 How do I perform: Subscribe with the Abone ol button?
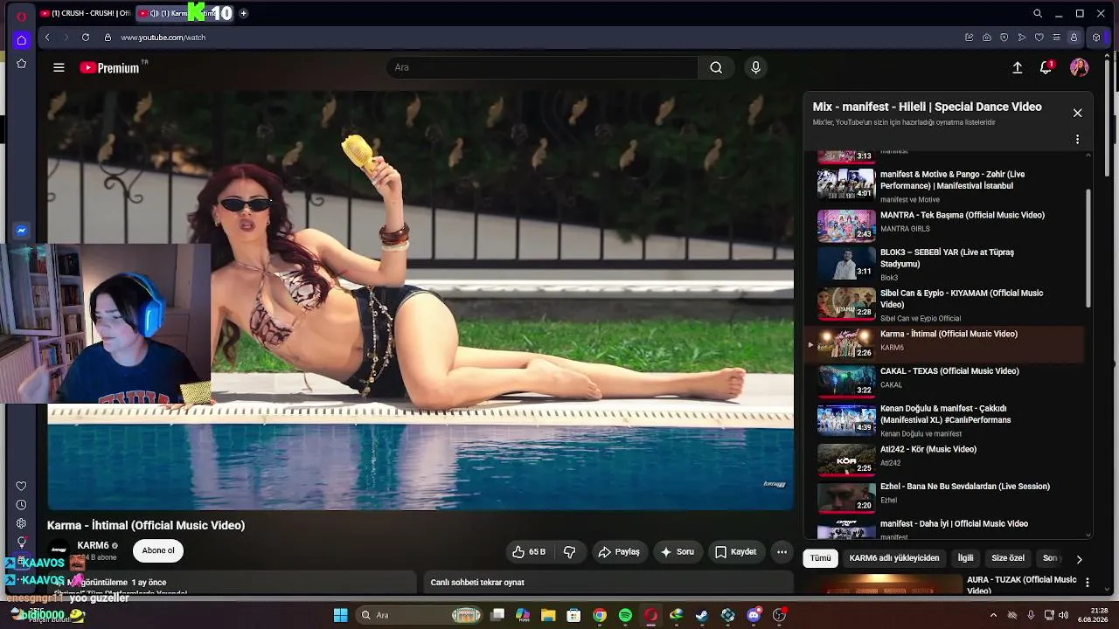click(x=158, y=551)
